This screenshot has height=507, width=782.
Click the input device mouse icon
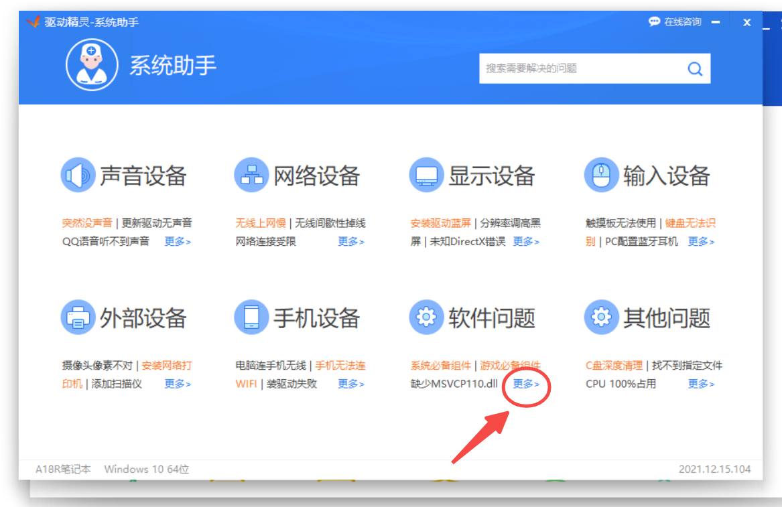(601, 176)
